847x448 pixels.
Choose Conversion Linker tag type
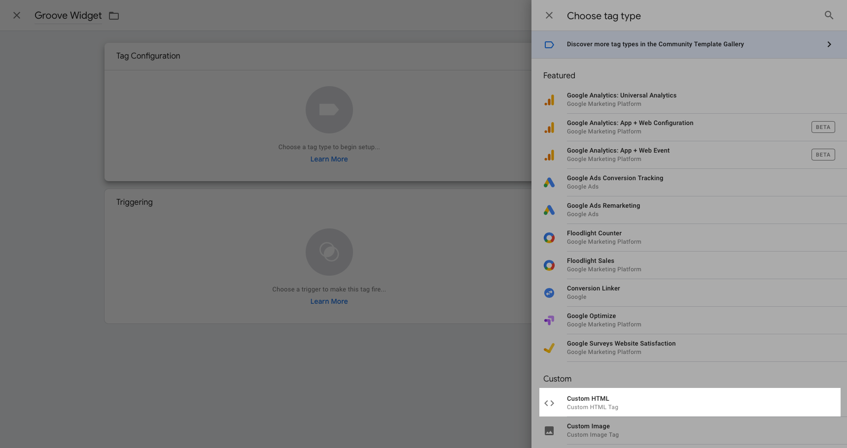coord(689,293)
